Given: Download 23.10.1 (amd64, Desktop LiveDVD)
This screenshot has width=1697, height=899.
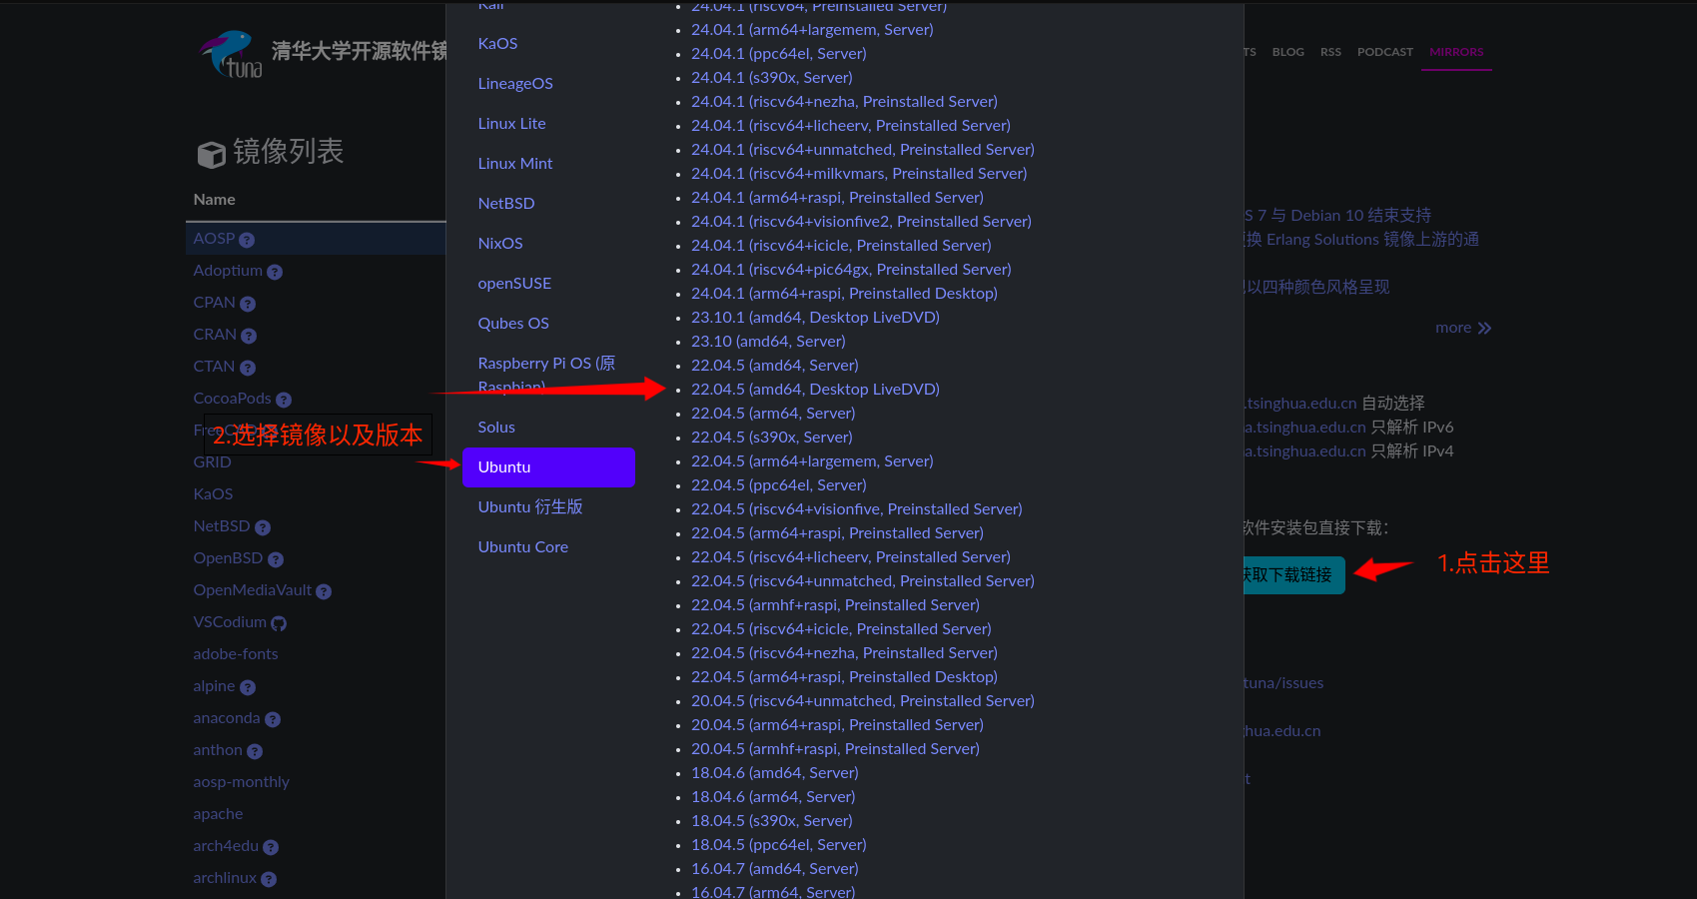Looking at the screenshot, I should pyautogui.click(x=815, y=318).
